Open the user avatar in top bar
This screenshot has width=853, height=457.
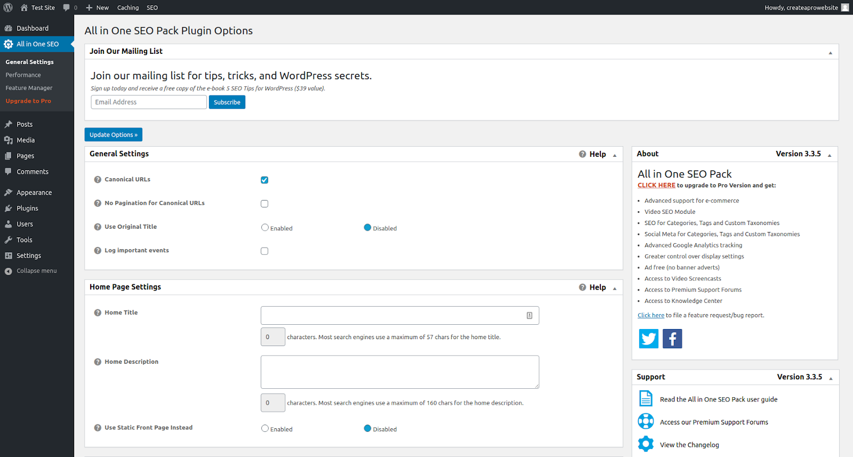coord(845,7)
